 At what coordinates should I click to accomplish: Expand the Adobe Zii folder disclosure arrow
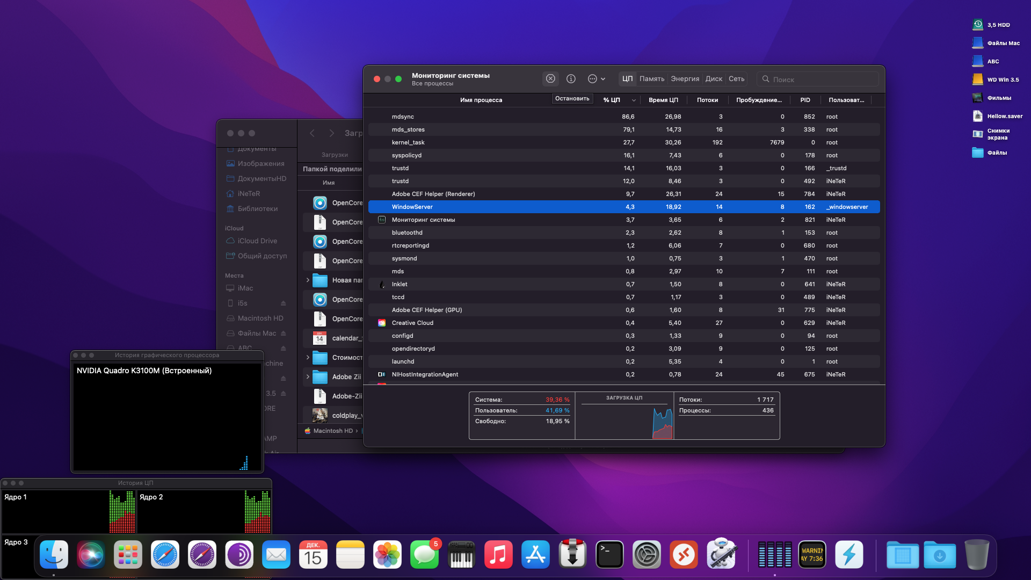[308, 377]
